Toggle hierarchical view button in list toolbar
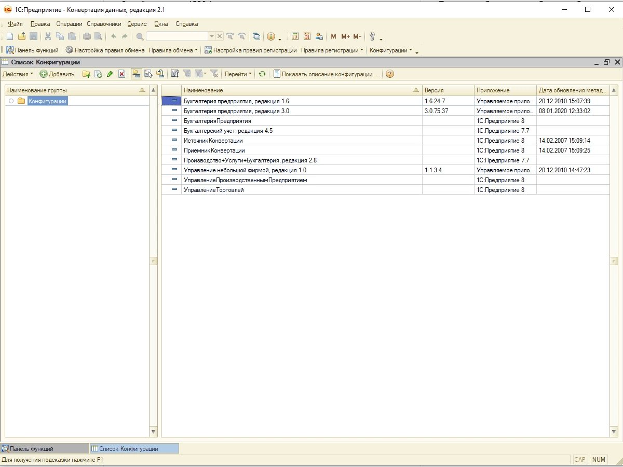Viewport: 623px width, 467px height. coord(136,74)
